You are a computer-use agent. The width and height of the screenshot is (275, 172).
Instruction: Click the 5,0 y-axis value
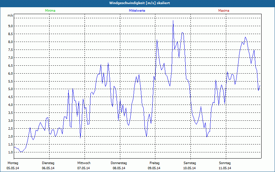point(11,89)
